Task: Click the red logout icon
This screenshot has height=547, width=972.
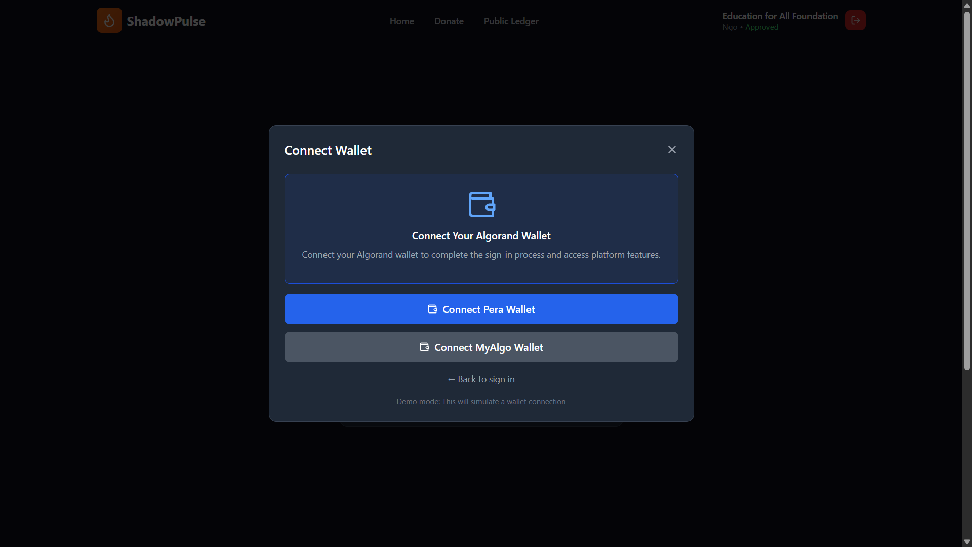Action: (x=855, y=20)
